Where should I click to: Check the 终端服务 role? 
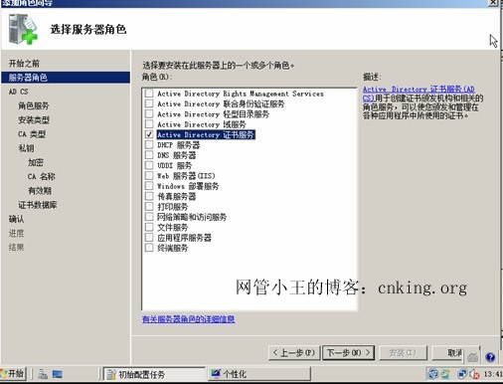click(149, 248)
